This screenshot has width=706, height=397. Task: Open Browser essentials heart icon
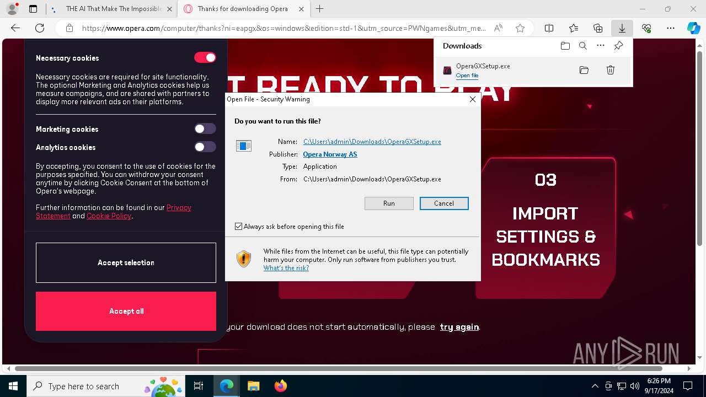point(646,28)
